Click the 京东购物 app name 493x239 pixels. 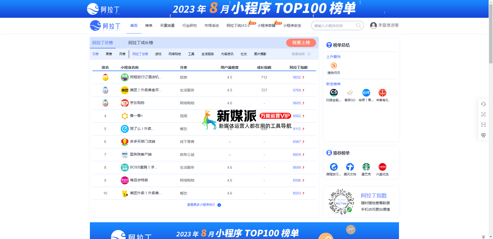(x=137, y=103)
